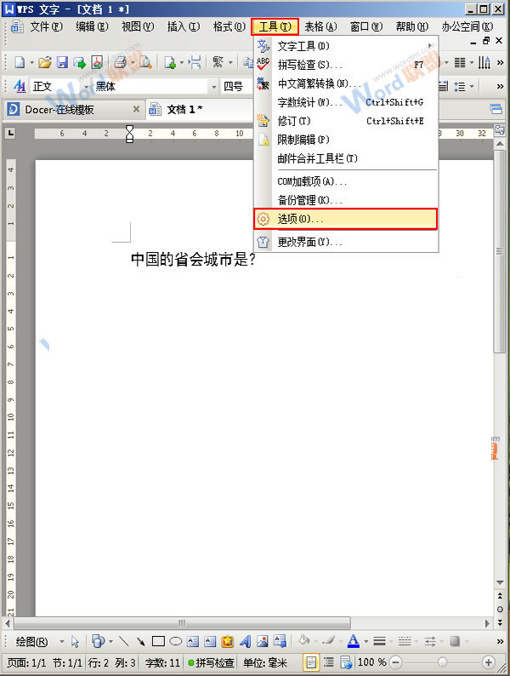Click the 四号 font size box
Image resolution: width=510 pixels, height=676 pixels.
235,86
